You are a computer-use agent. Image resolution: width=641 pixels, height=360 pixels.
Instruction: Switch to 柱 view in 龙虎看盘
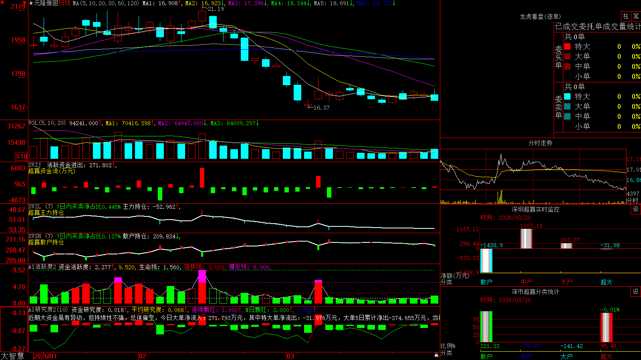point(626,16)
